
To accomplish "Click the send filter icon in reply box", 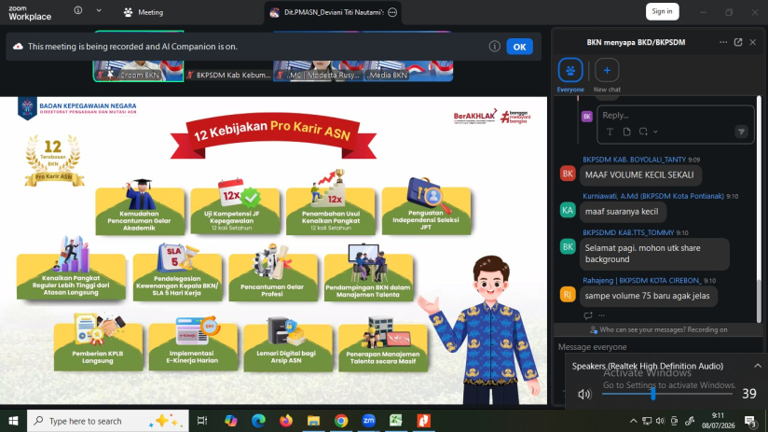I will (741, 132).
